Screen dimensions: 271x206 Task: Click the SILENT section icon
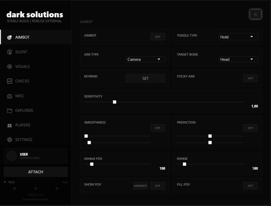pos(9,52)
